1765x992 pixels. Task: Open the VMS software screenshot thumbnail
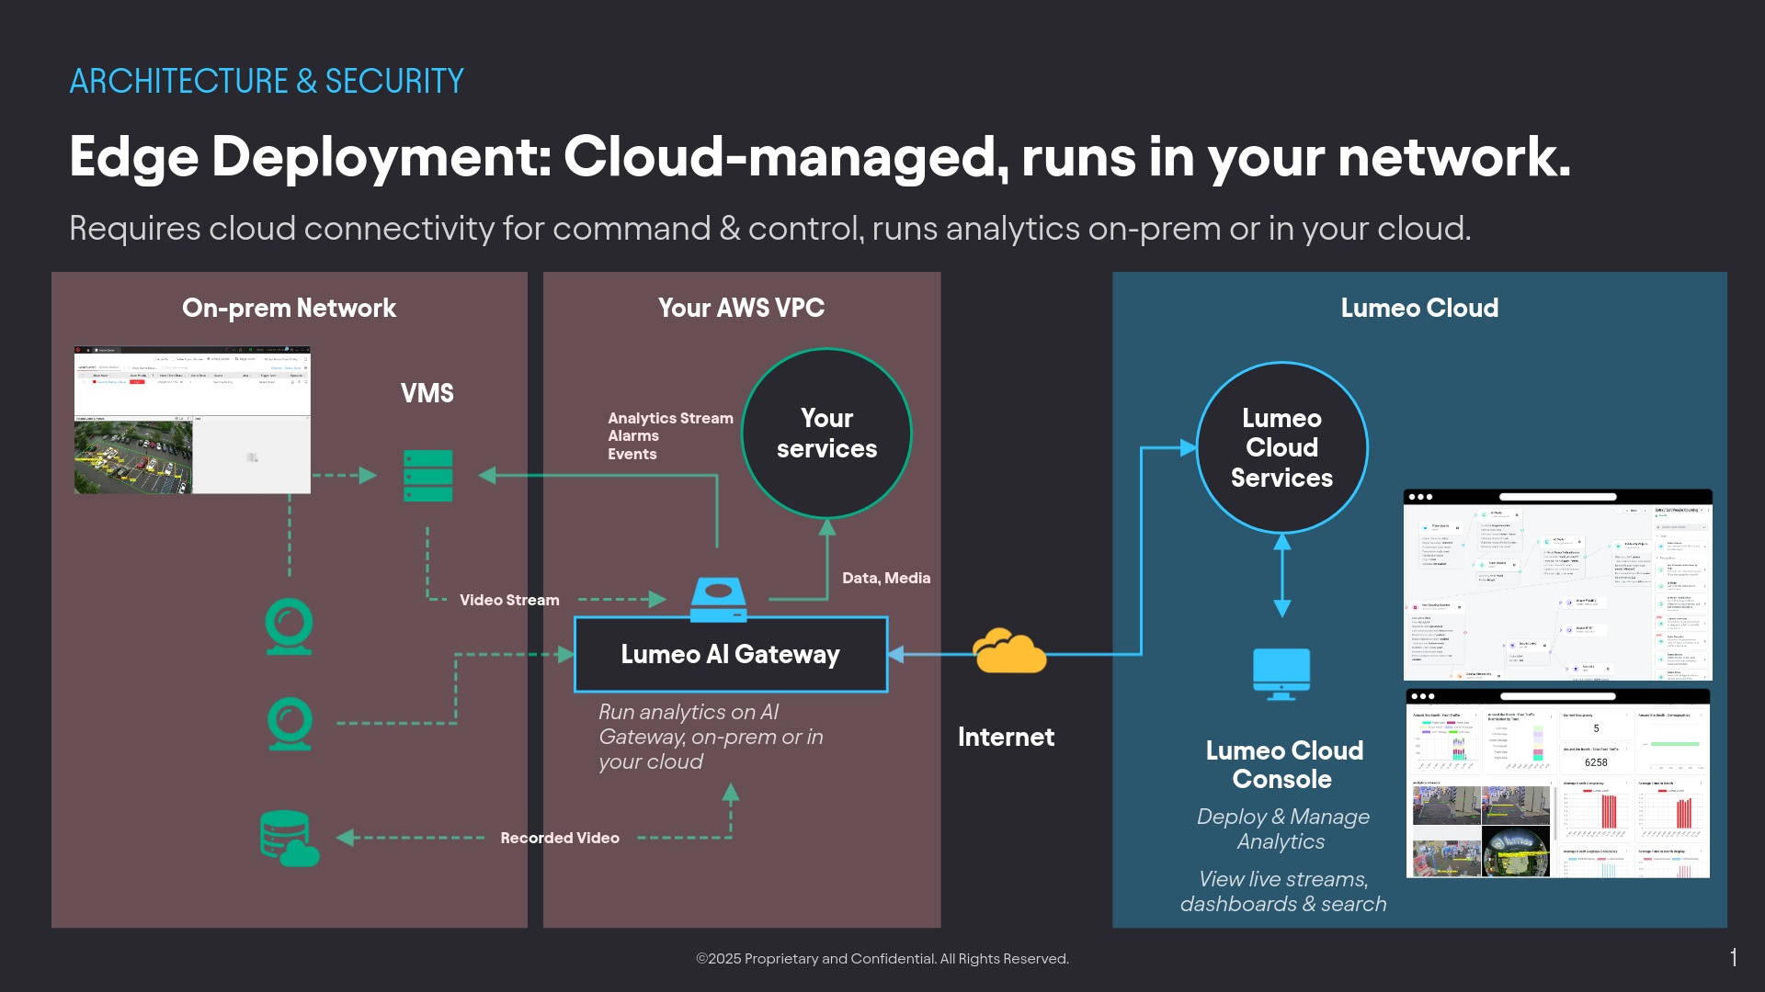click(x=192, y=420)
